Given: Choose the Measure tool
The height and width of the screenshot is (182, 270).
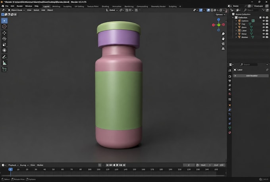Looking at the screenshot, I should point(4,63).
